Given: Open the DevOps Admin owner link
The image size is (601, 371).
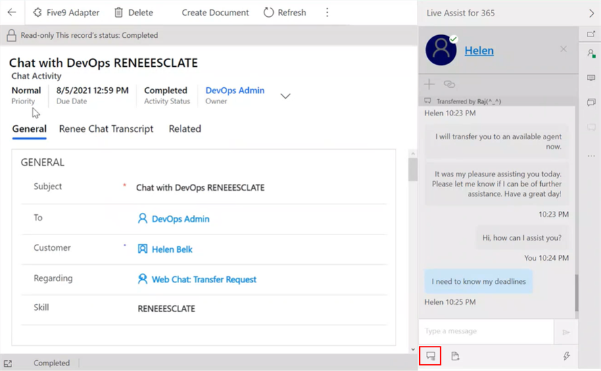Looking at the screenshot, I should [235, 90].
